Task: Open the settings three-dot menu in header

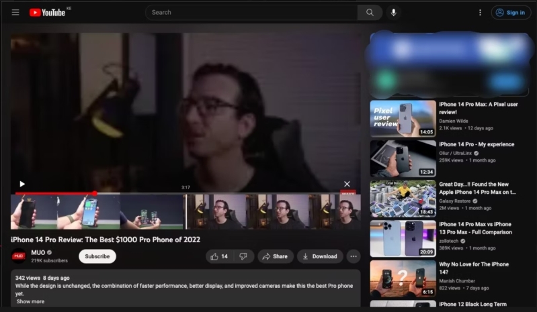Action: click(480, 13)
